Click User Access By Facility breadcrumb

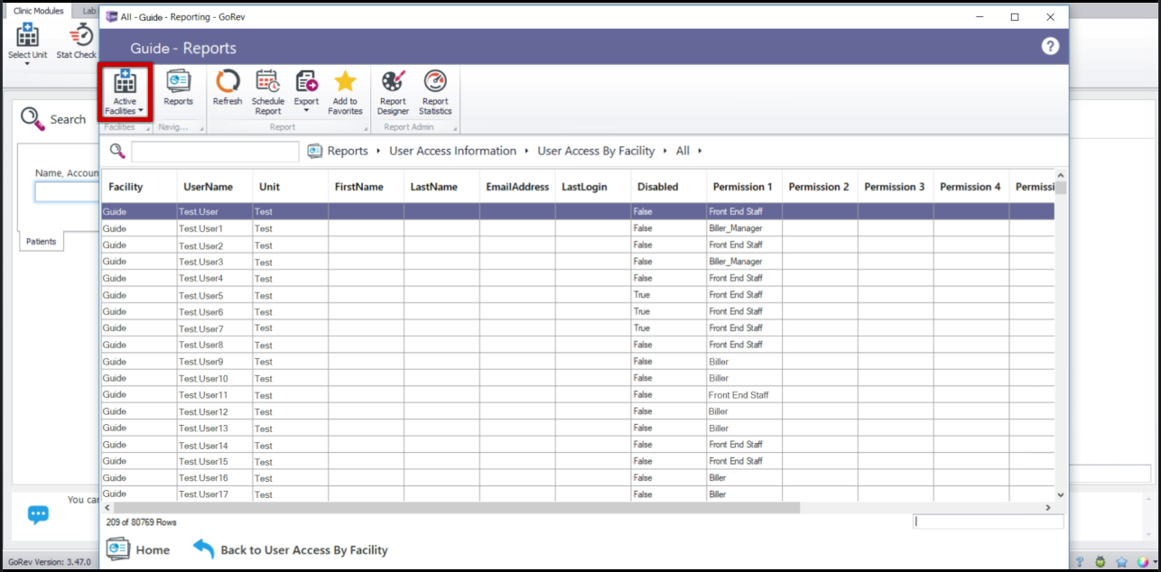[598, 151]
